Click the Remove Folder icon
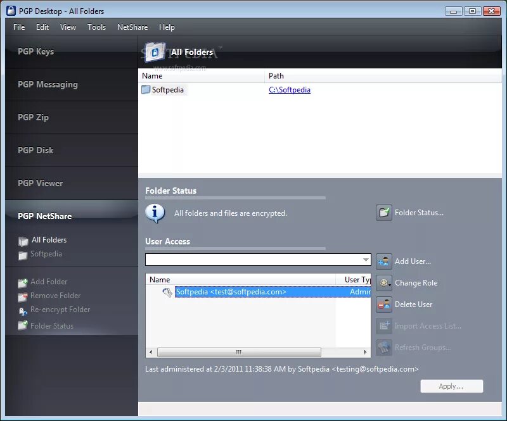This screenshot has height=421, width=507. (x=23, y=297)
